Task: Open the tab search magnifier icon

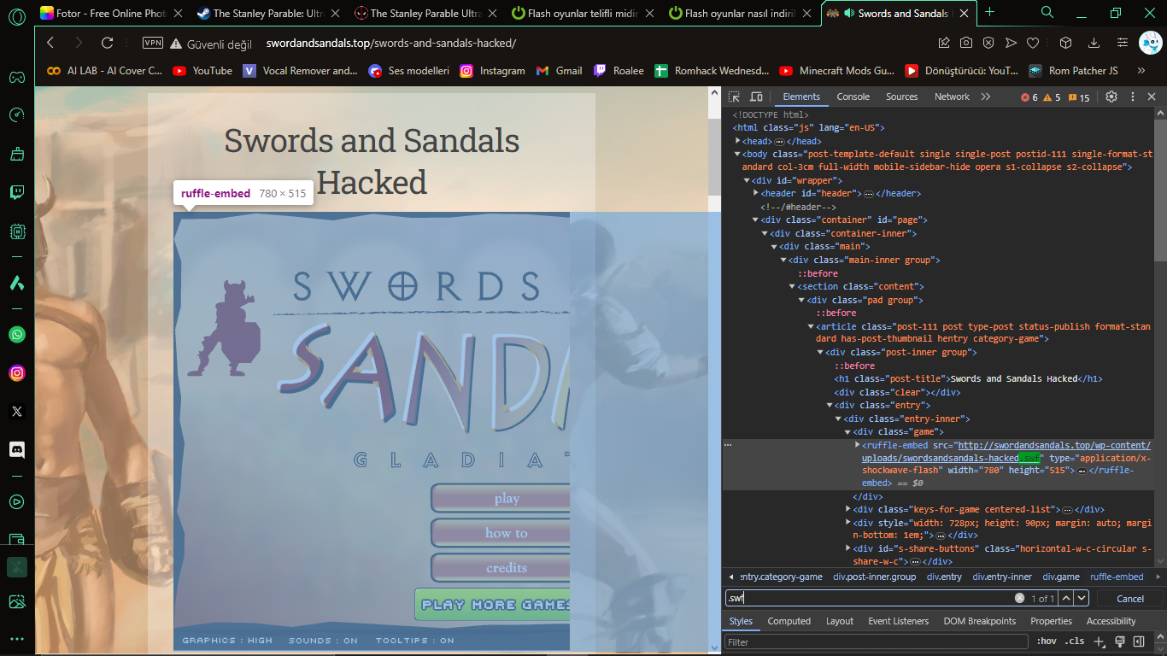Action: 1047,12
